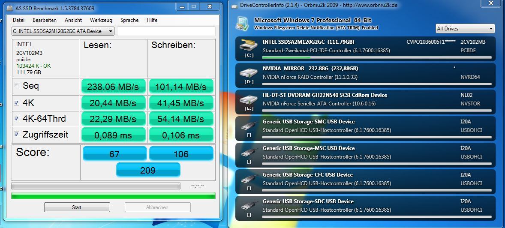Open the Bearbeiten menu
The height and width of the screenshot is (228, 505).
[x=45, y=20]
